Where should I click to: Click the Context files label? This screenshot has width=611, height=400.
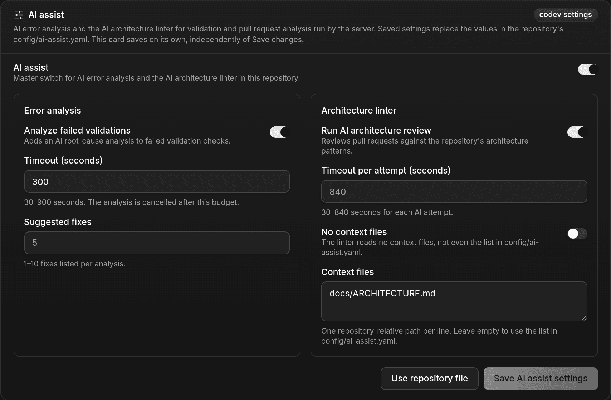347,272
